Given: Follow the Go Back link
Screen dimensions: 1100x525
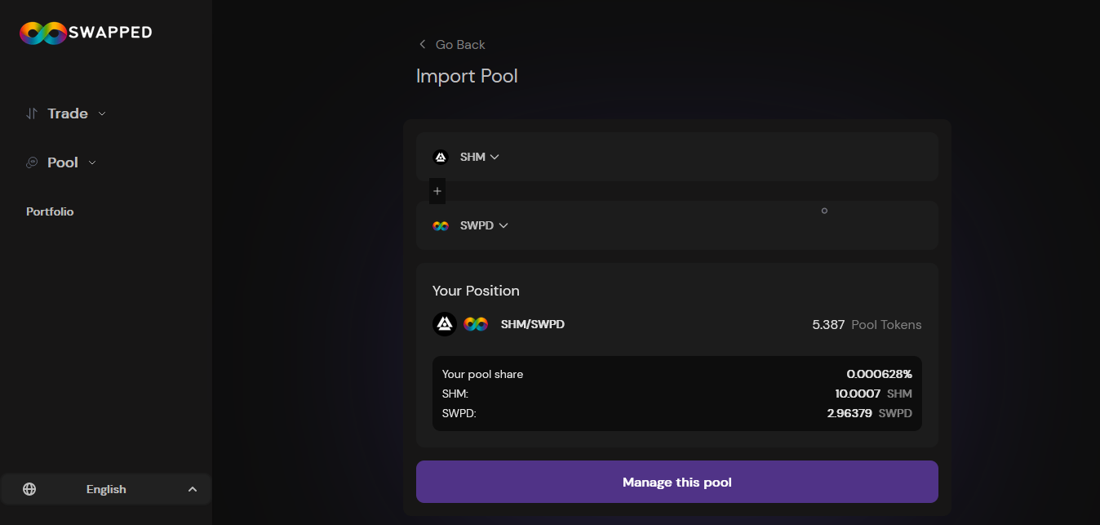Looking at the screenshot, I should [x=460, y=44].
